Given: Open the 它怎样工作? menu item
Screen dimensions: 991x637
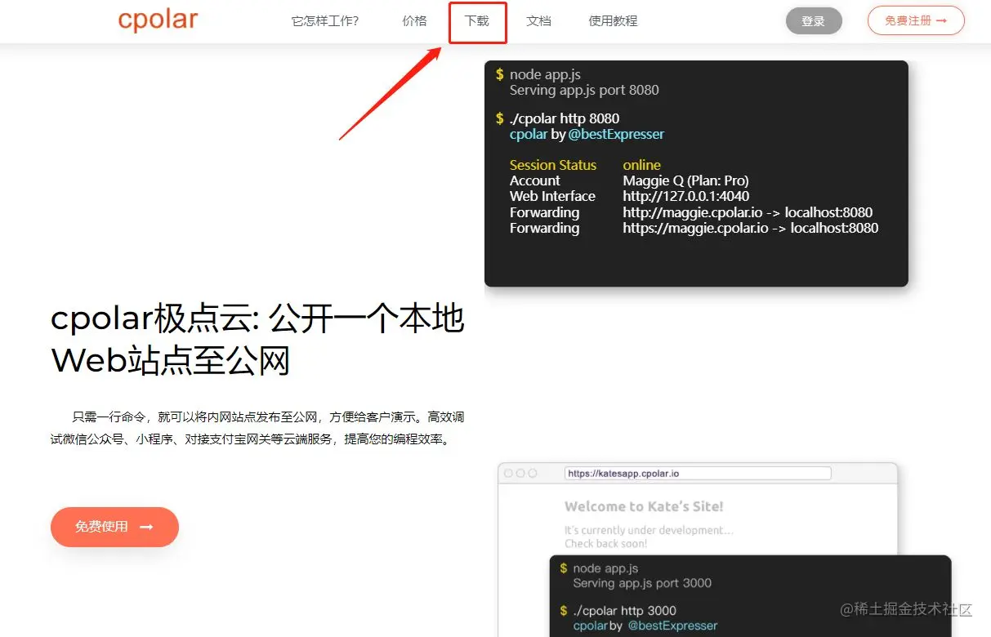Looking at the screenshot, I should click(325, 21).
